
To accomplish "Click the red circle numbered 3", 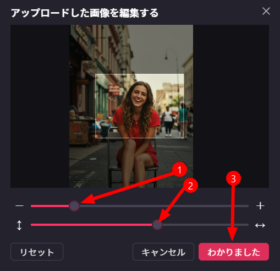I will (x=233, y=178).
